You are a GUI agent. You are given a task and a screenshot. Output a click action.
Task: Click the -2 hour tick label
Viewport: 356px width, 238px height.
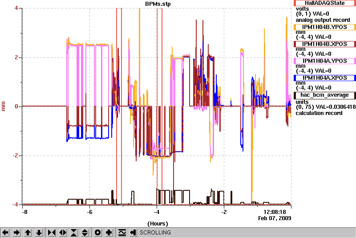224,212
